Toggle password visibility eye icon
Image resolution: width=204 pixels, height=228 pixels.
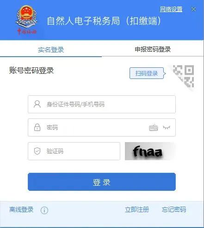(167, 127)
